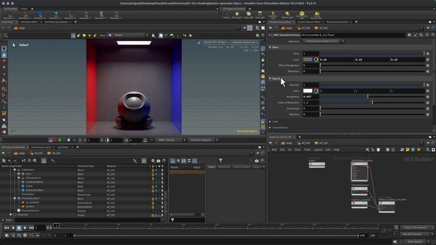Collapse the Base section

tap(270, 47)
